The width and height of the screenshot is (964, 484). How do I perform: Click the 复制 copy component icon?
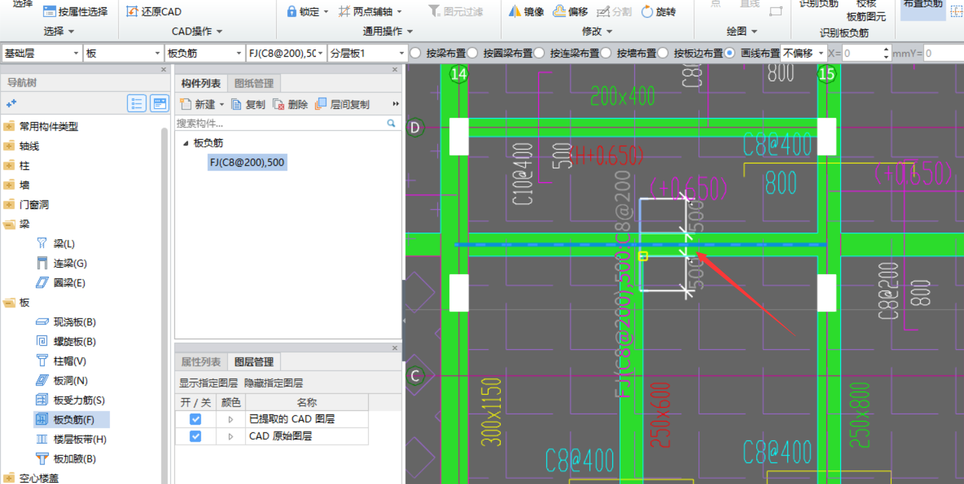pos(236,104)
